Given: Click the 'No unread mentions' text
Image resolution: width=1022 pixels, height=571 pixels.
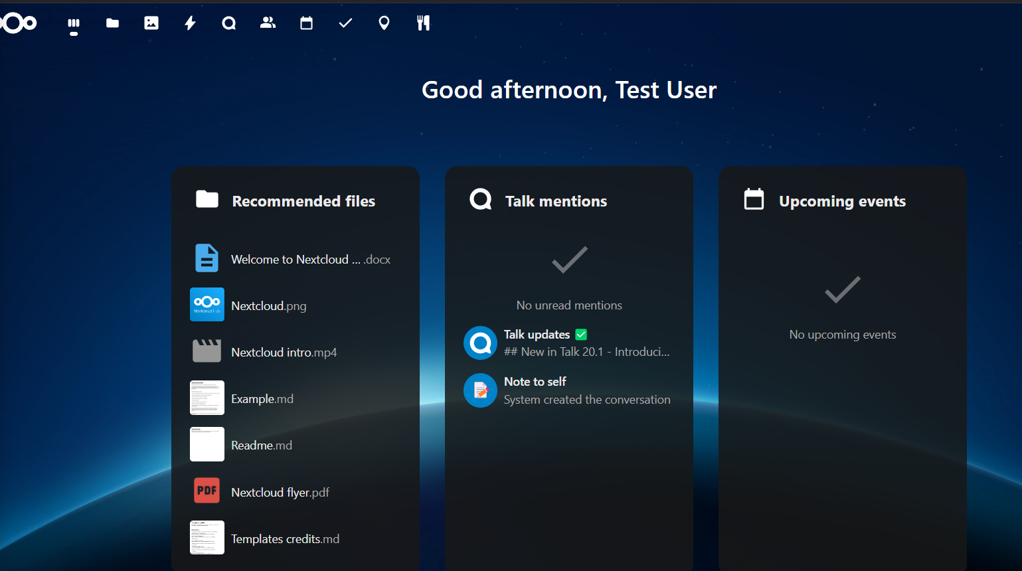Looking at the screenshot, I should (569, 305).
